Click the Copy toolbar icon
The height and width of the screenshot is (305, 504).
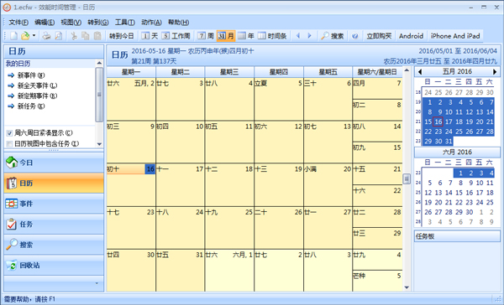(86, 36)
